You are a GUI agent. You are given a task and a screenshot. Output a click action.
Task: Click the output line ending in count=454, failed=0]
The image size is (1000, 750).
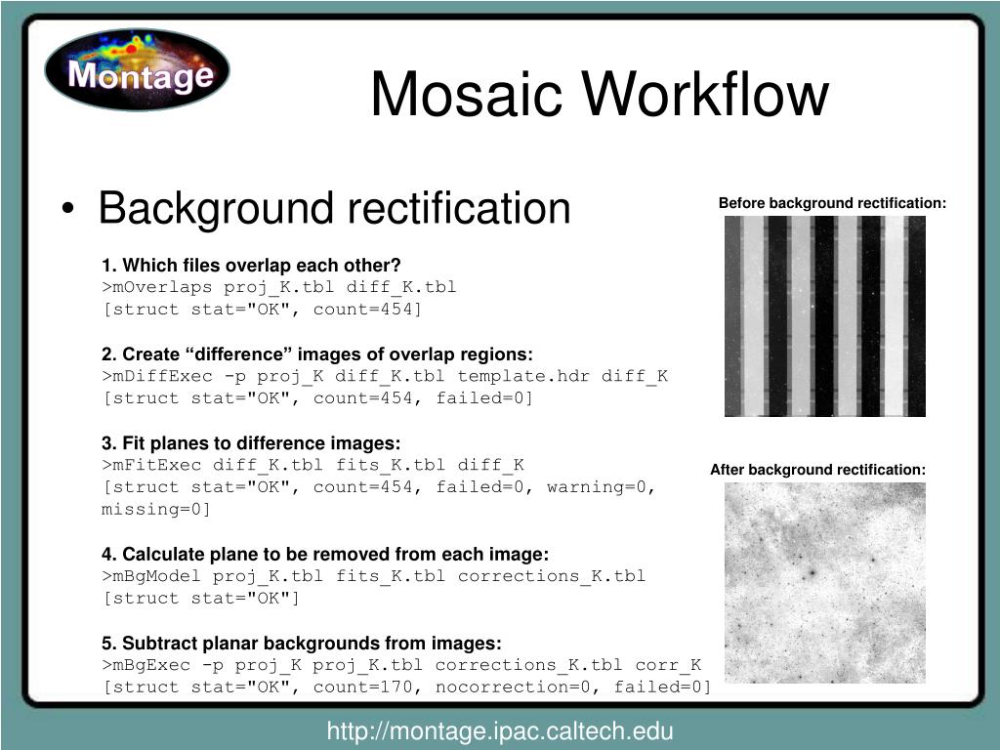pos(317,398)
